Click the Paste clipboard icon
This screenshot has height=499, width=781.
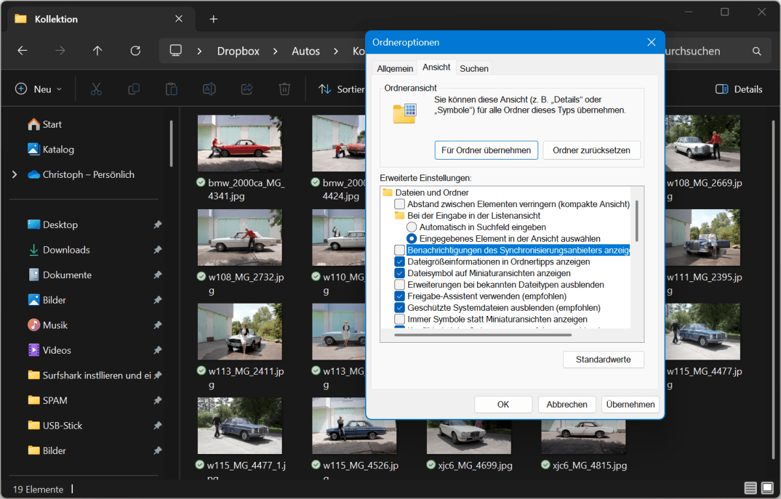click(x=171, y=89)
